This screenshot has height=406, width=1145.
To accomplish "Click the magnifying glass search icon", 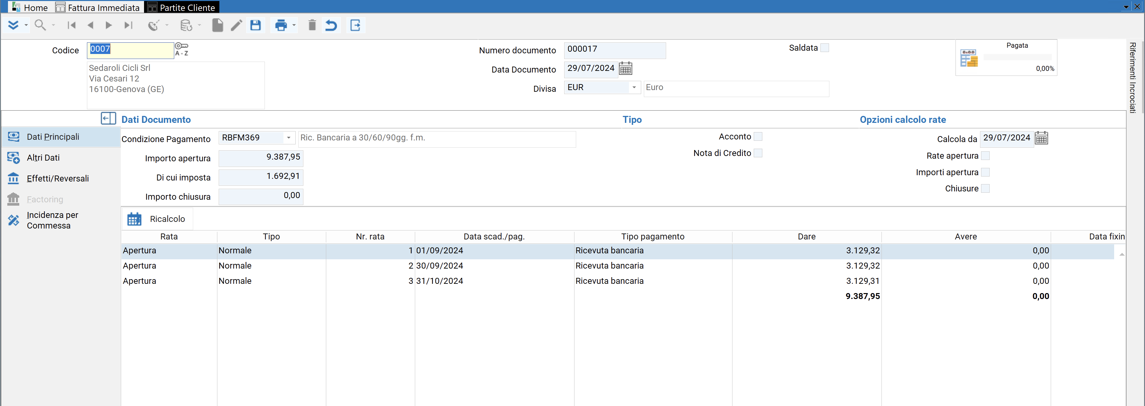I will (40, 25).
